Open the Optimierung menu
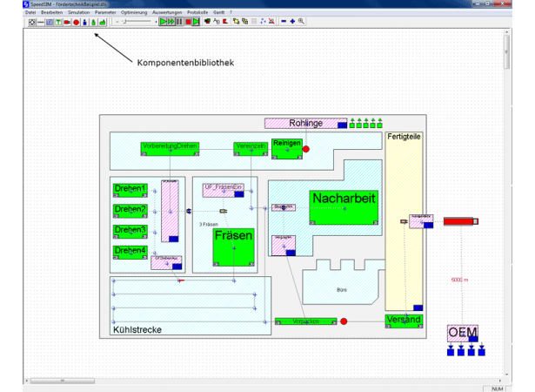Viewport: 535px width, 392px height. [x=134, y=12]
